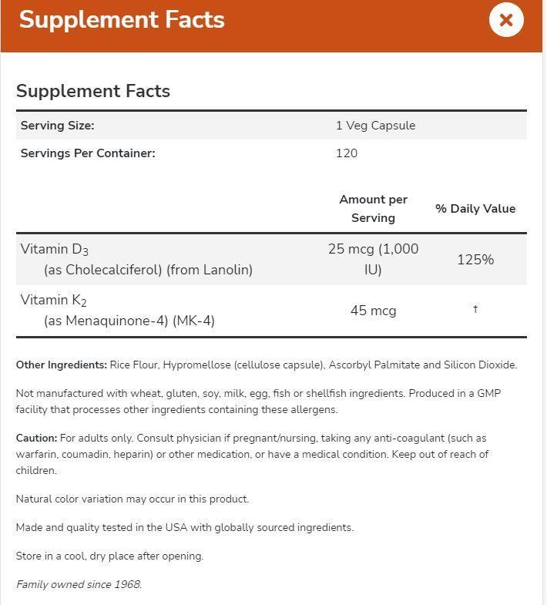The width and height of the screenshot is (547, 605).
Task: Click the Other Ingredients paragraph
Action: (267, 365)
